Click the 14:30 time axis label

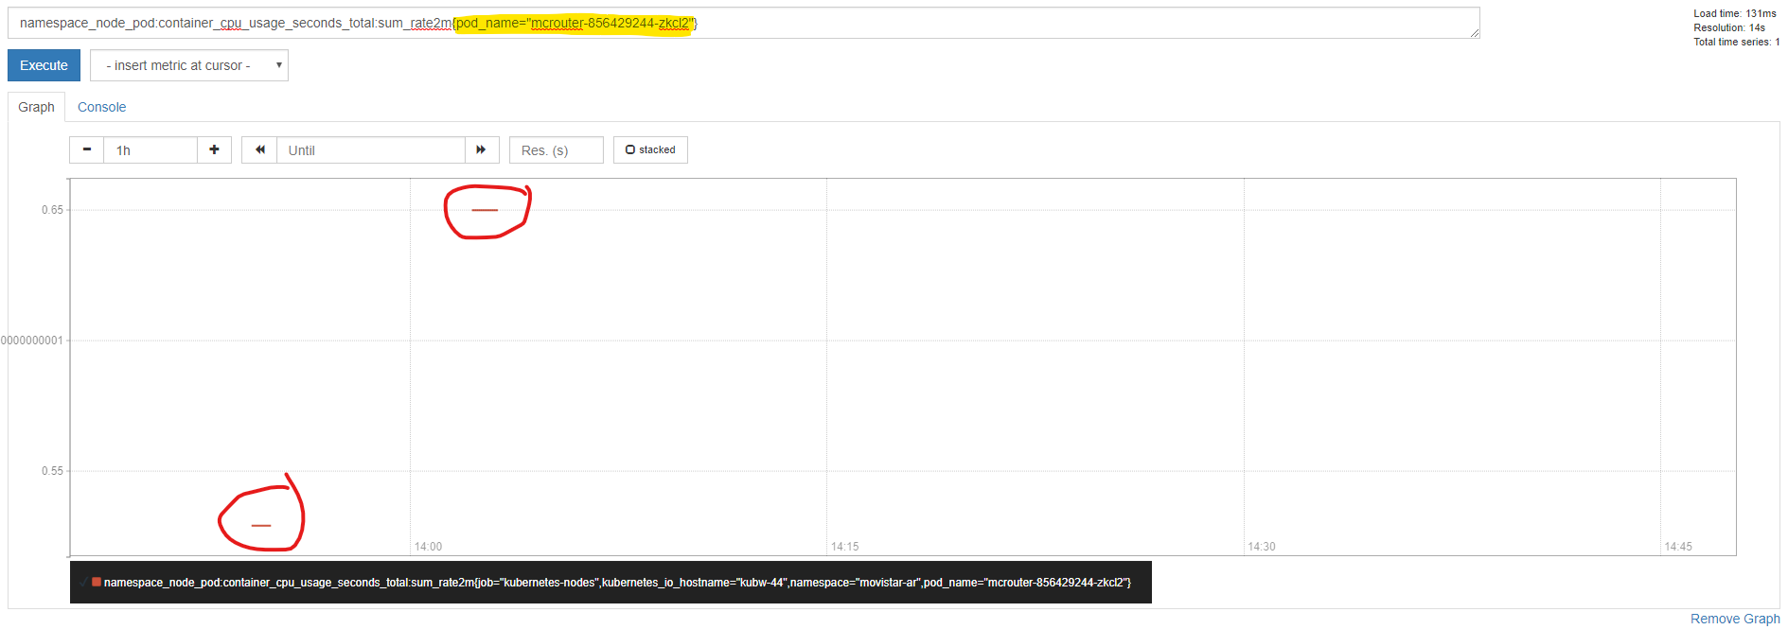coord(1261,547)
